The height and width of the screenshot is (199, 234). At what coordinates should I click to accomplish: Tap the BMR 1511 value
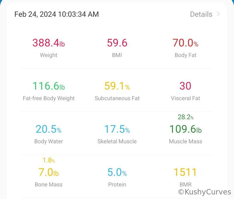(185, 172)
